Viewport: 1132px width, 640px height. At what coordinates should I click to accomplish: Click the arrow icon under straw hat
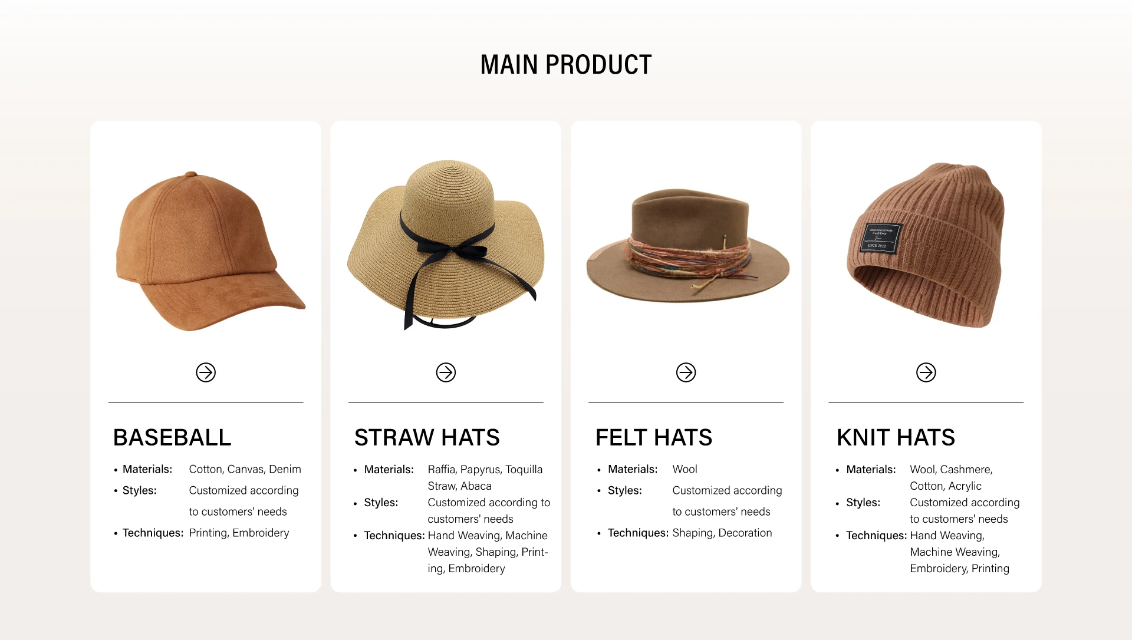click(446, 372)
